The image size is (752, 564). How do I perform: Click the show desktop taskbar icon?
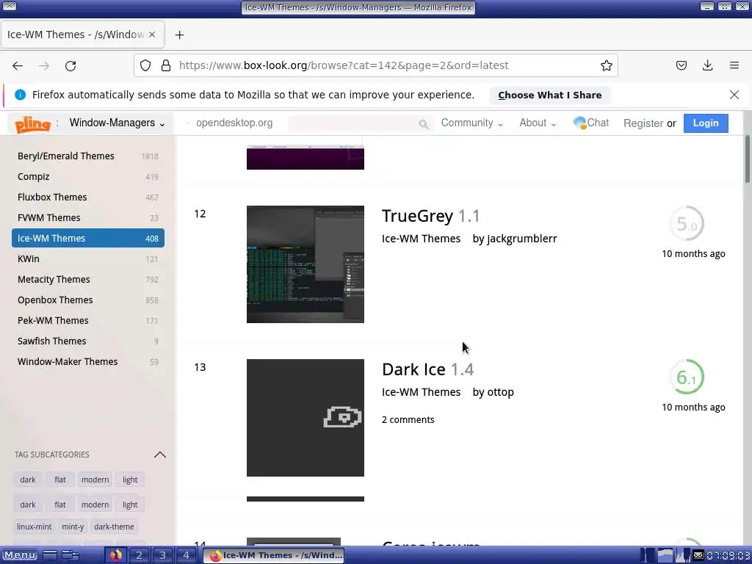tap(50, 555)
